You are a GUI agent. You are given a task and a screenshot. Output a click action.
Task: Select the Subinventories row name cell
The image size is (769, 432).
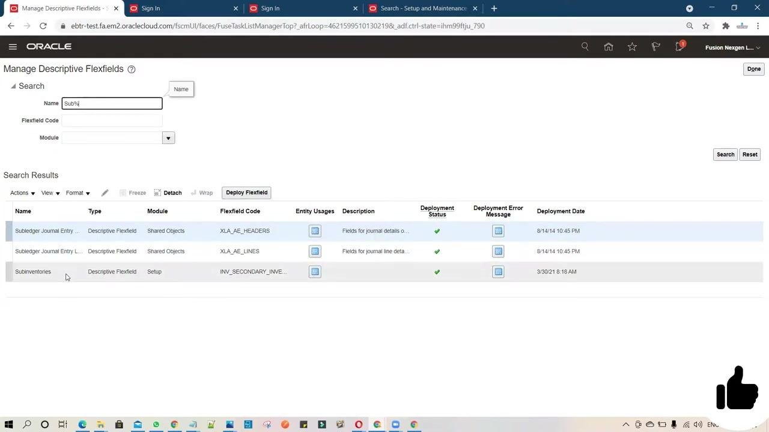[33, 272]
